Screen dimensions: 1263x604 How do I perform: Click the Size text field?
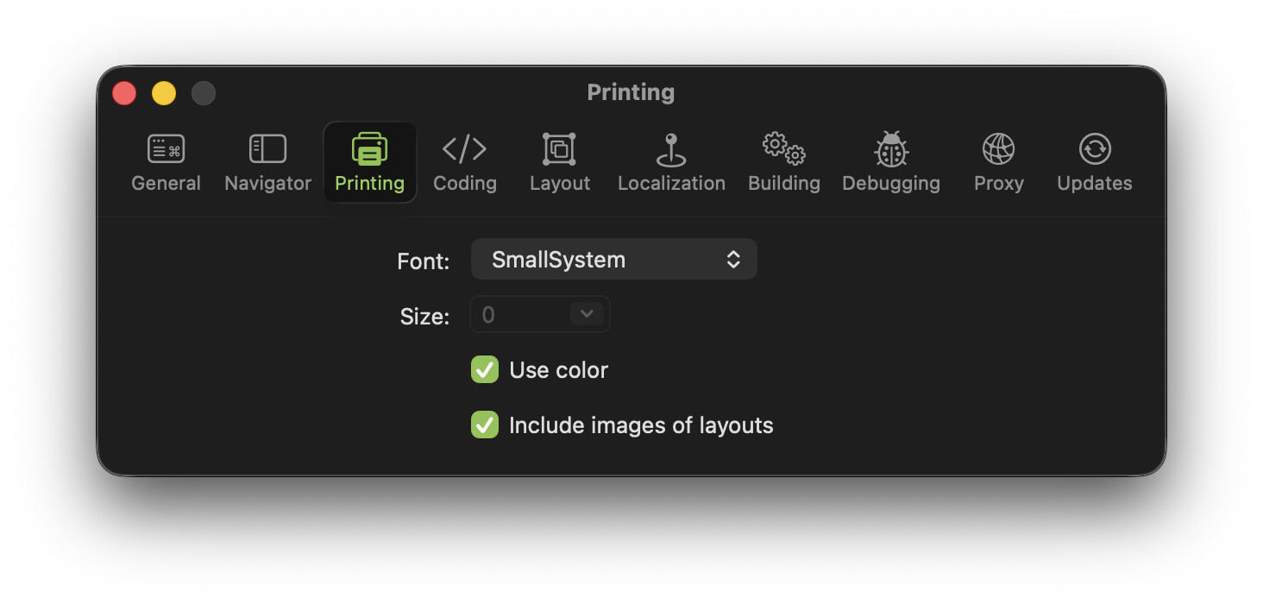click(x=518, y=315)
